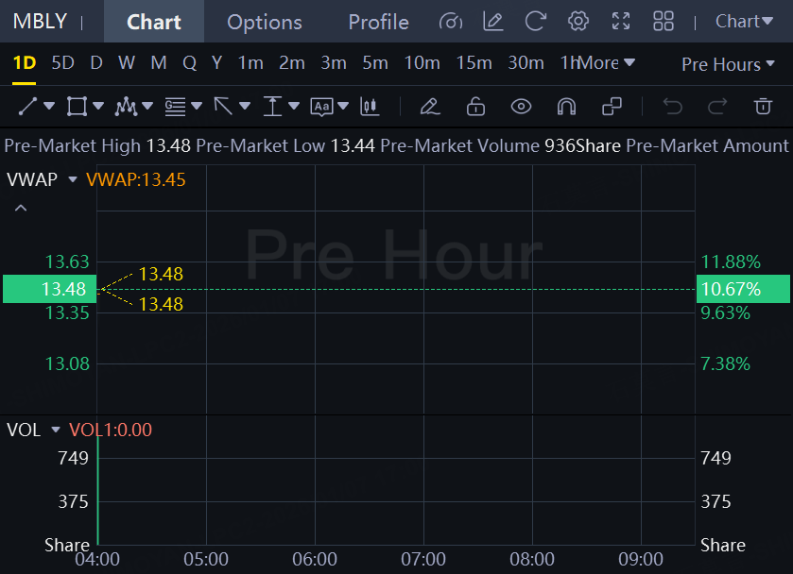Open the Pre Hours session dropdown
The image size is (793, 574).
(x=728, y=64)
